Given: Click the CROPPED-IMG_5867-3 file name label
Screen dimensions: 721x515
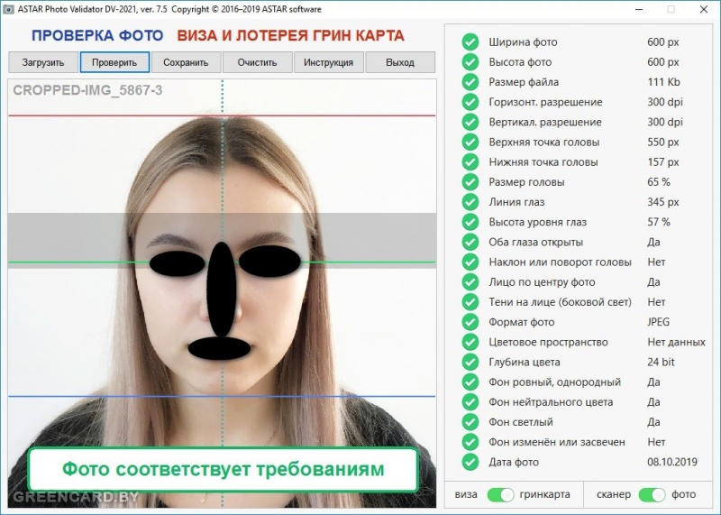Looking at the screenshot, I should 87,90.
